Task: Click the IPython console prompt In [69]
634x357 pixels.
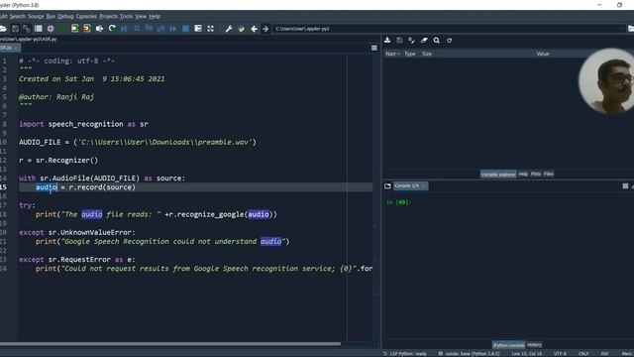Action: (398, 202)
